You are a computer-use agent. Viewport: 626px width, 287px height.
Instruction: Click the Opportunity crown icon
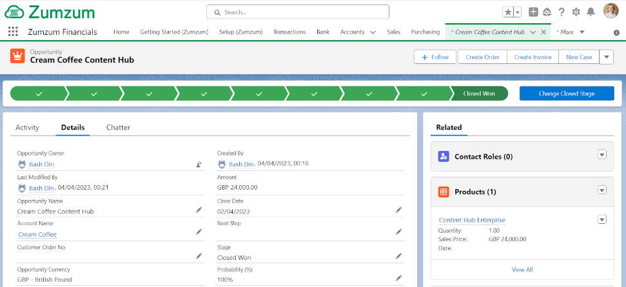click(17, 56)
